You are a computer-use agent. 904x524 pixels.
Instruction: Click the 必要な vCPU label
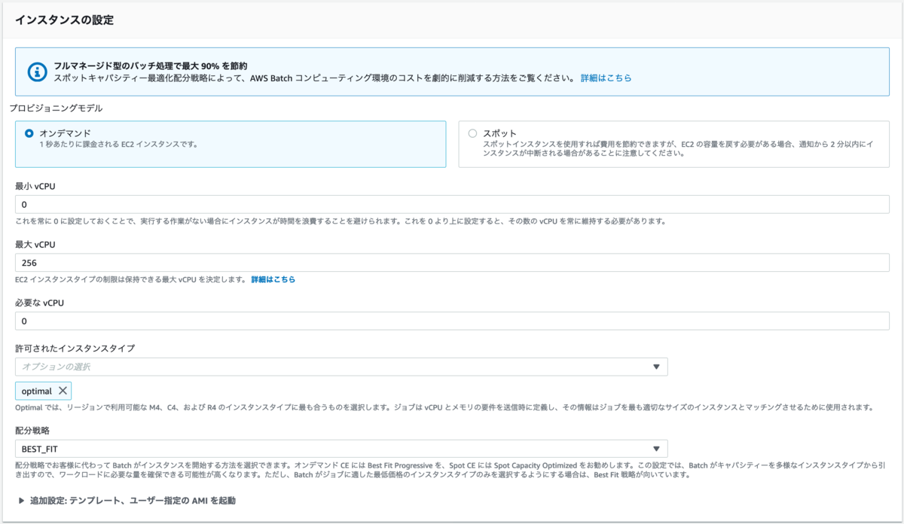(41, 302)
